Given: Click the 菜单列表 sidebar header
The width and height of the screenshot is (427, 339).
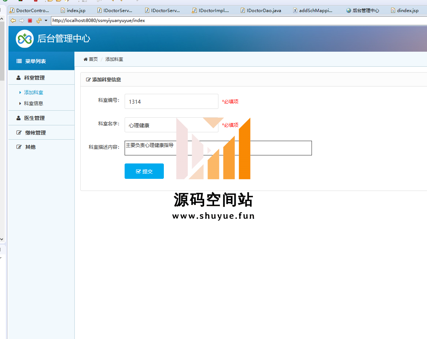Looking at the screenshot, I should (x=41, y=61).
